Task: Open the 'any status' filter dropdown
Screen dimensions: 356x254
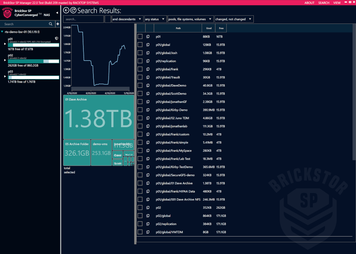Action: pyautogui.click(x=155, y=19)
